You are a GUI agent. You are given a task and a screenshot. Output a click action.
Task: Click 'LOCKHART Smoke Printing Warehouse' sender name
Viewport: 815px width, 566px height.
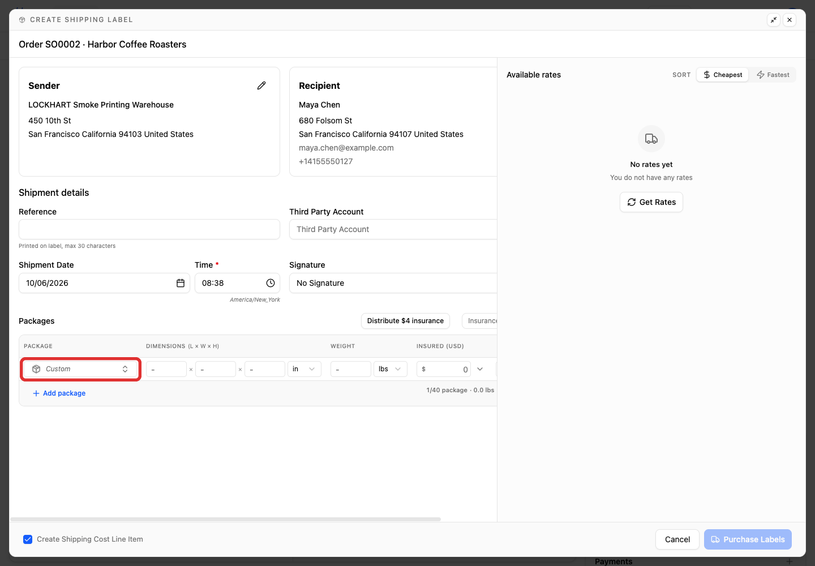[101, 105]
